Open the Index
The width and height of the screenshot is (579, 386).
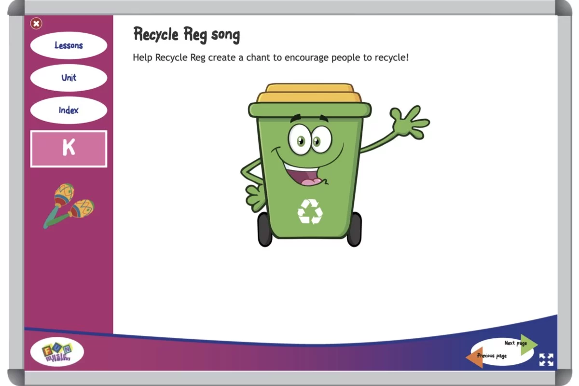click(69, 110)
